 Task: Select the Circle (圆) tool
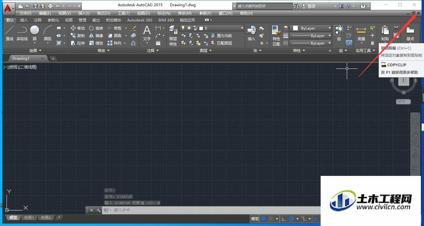(35, 33)
